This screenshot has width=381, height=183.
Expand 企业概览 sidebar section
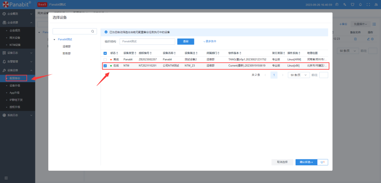pyautogui.click(x=18, y=14)
